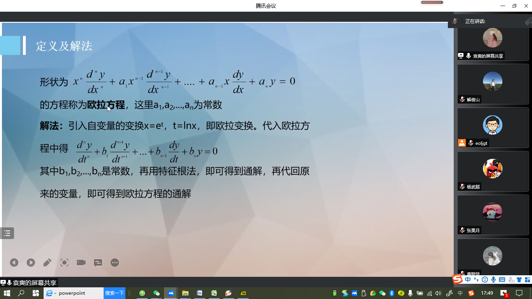
Task: Open Word from the taskbar
Action: (x=200, y=293)
